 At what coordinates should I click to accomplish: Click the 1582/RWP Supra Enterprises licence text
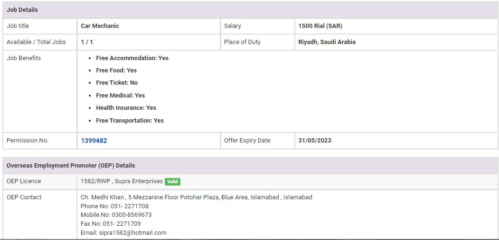122,181
